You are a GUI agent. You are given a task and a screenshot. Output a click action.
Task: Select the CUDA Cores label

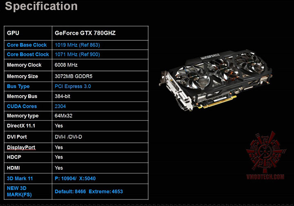pos(22,106)
